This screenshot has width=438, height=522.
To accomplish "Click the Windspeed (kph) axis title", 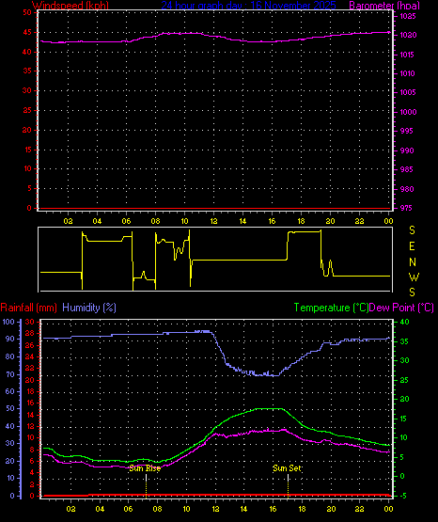I will 70,6.
